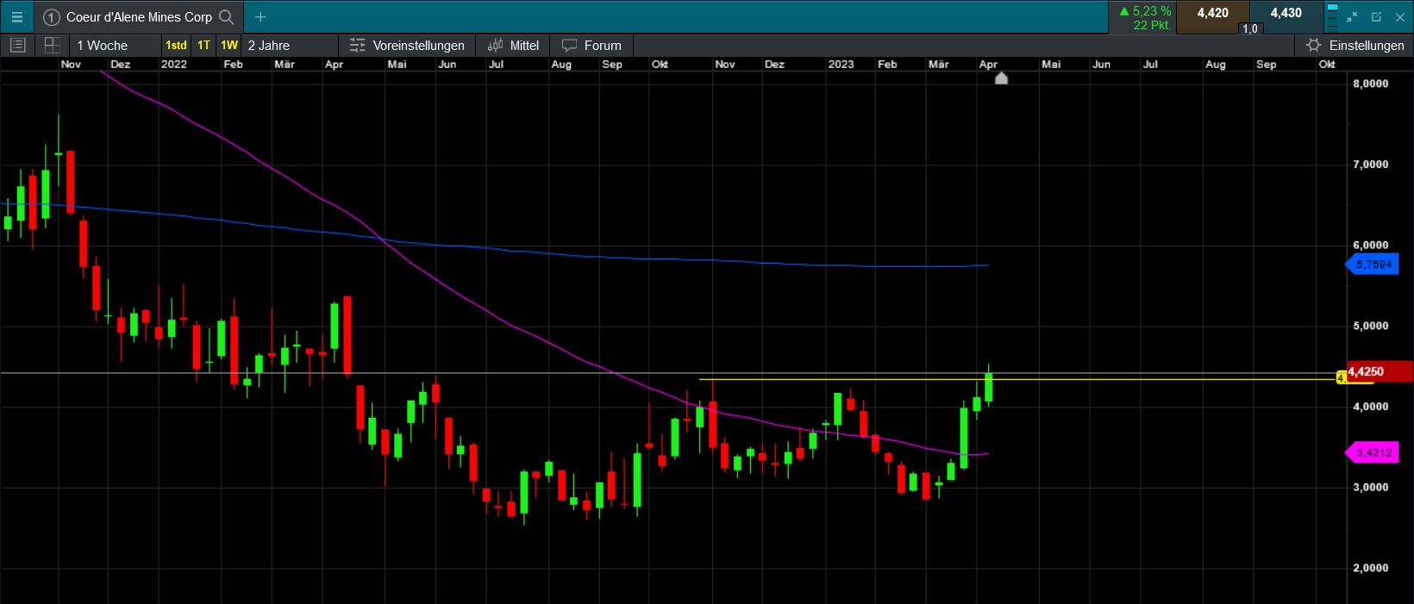The width and height of the screenshot is (1414, 604).
Task: Click the Einstellungen gear icon
Action: (1313, 45)
